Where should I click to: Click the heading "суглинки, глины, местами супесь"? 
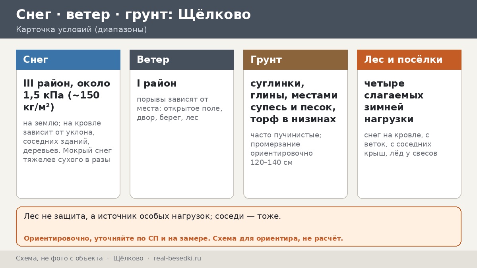click(294, 102)
